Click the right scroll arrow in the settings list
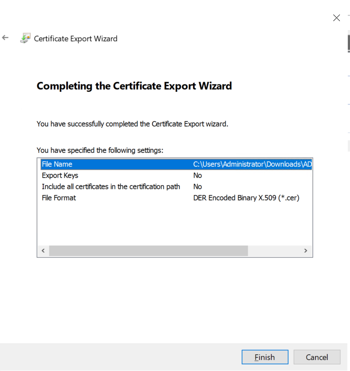The image size is (350, 371). [306, 251]
